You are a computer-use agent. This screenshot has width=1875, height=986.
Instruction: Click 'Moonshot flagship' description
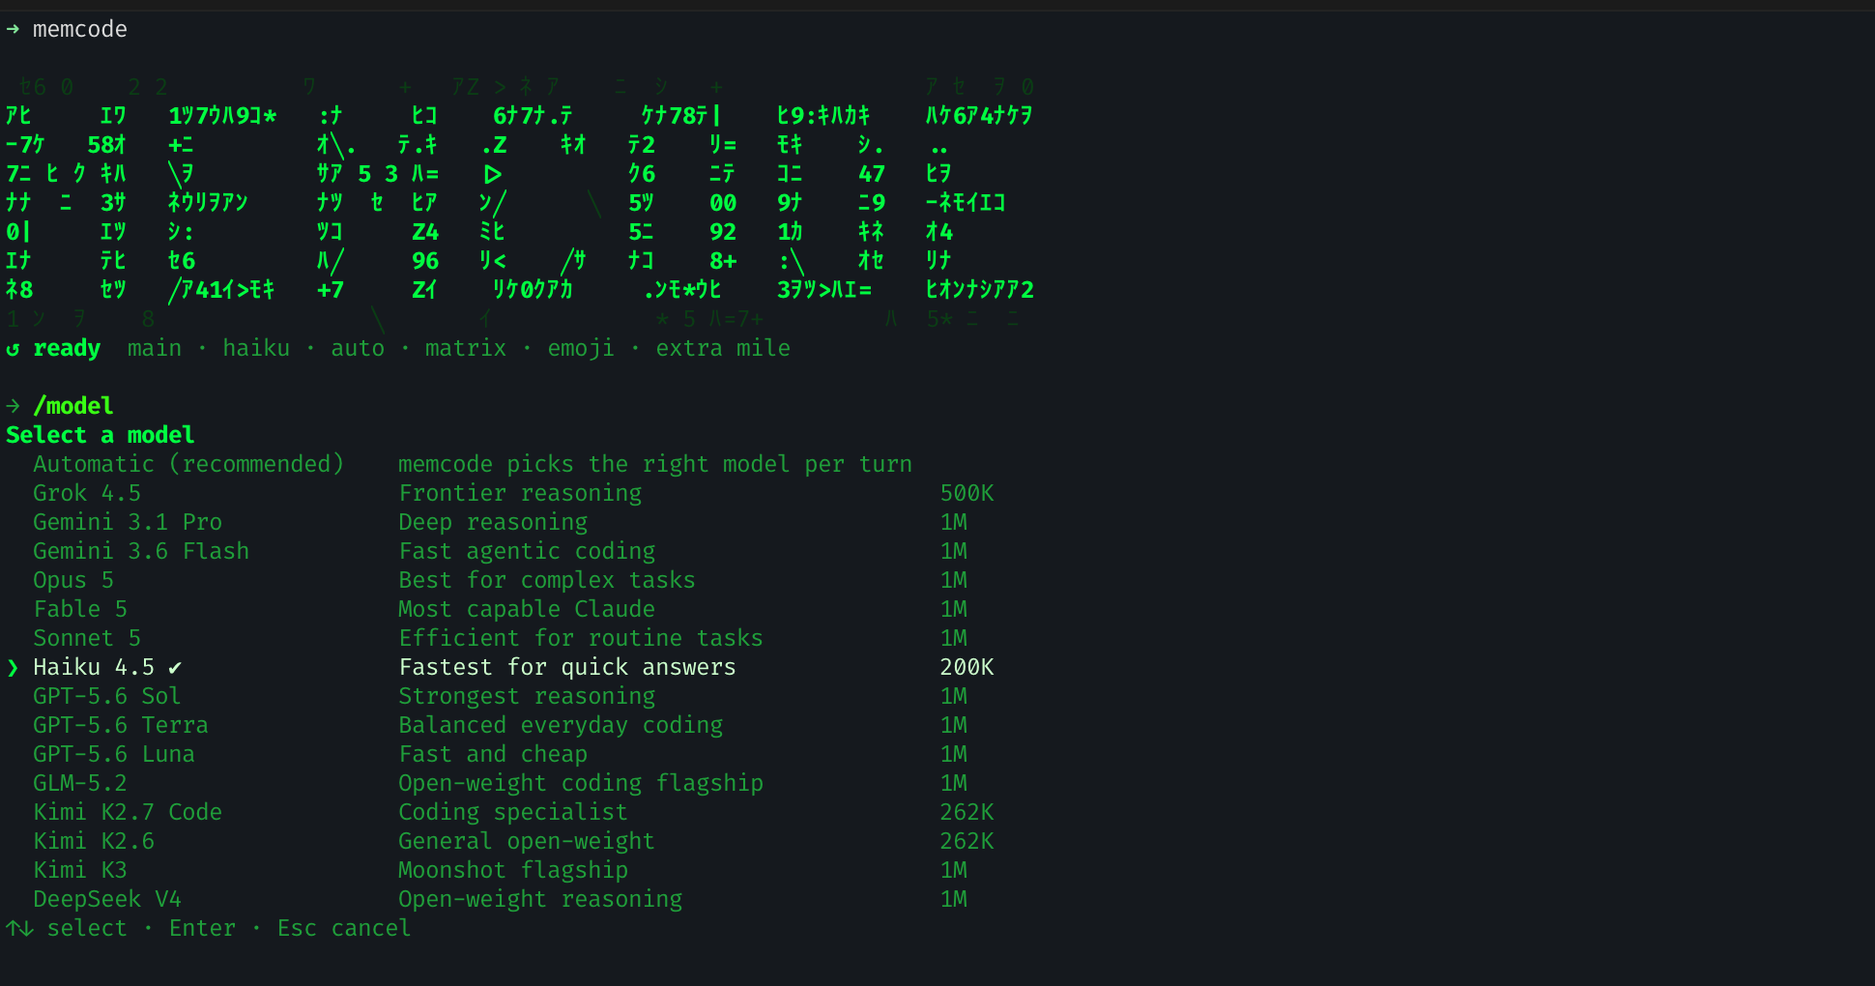click(x=513, y=870)
